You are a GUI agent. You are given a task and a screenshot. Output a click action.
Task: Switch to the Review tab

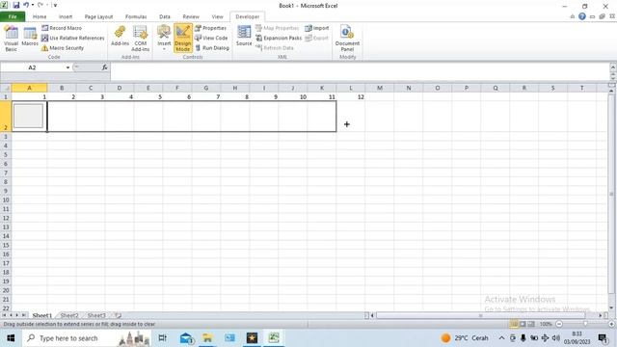pos(191,16)
